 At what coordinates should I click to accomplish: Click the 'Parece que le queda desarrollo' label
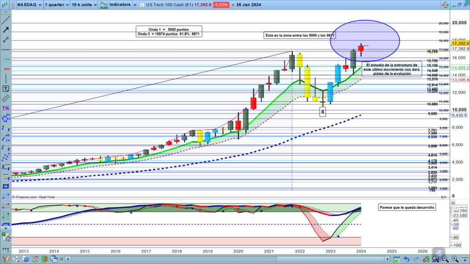(x=407, y=207)
